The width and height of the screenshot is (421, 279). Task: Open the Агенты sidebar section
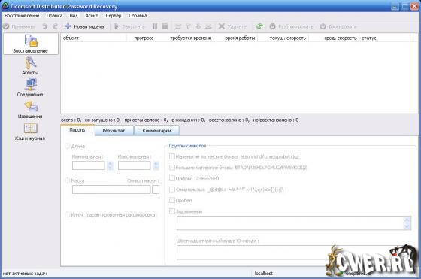[30, 65]
